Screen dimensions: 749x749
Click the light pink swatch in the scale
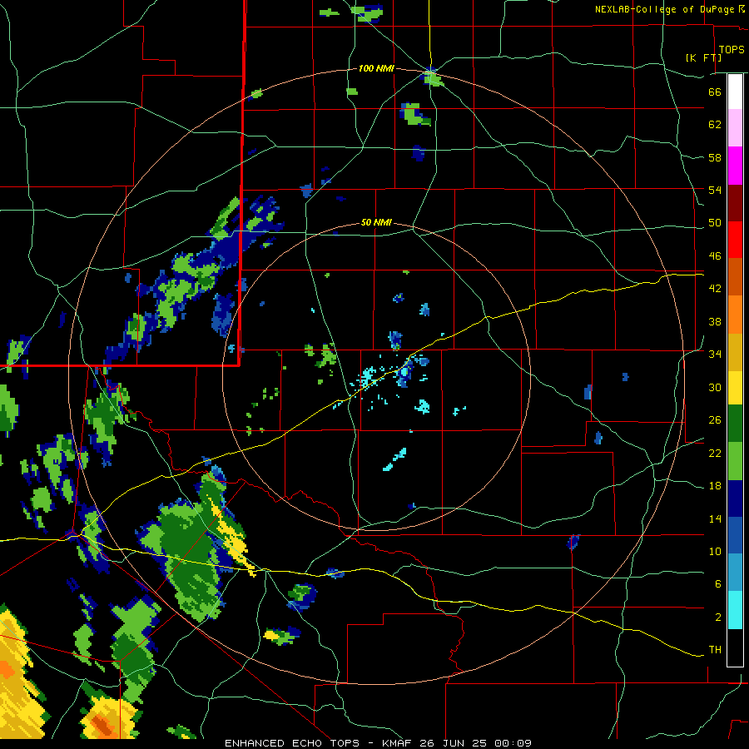pos(735,127)
